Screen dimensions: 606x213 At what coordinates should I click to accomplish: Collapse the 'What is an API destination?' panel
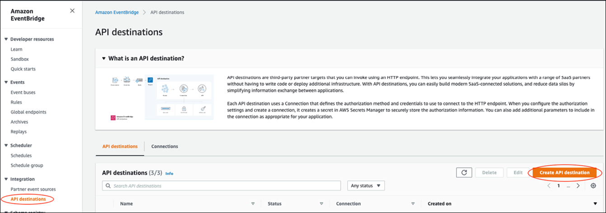(x=104, y=59)
